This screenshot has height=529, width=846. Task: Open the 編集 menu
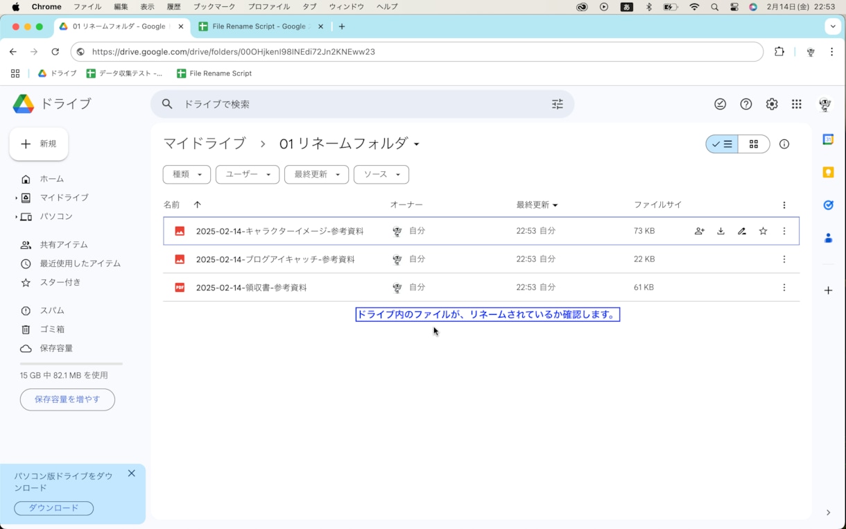click(121, 7)
